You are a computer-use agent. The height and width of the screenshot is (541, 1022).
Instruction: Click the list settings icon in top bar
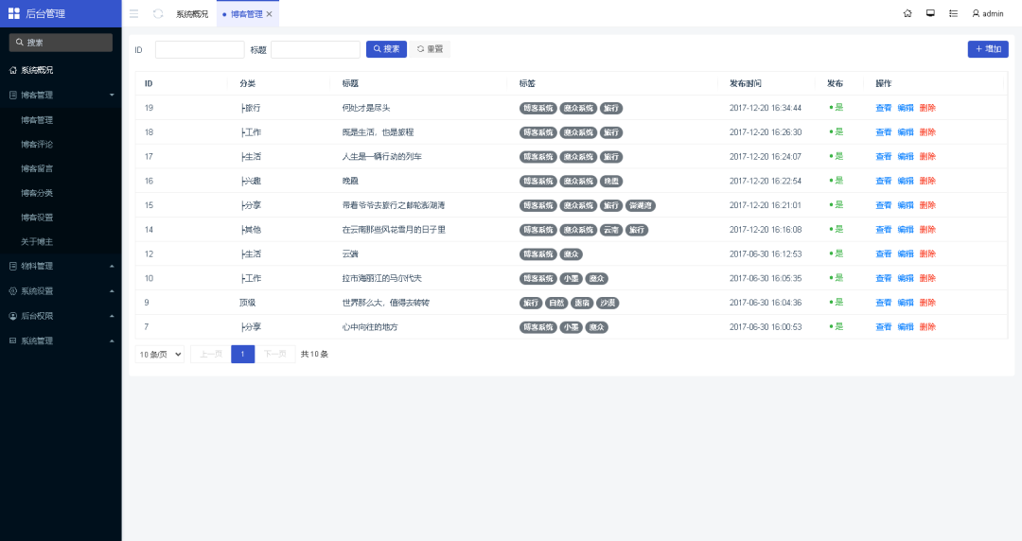click(x=953, y=13)
